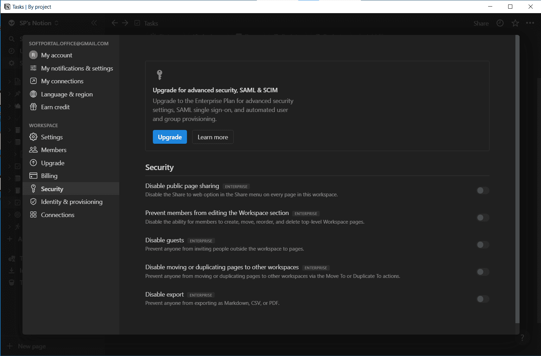The image size is (541, 356).
Task: Click the My connections arrow icon
Action: tap(33, 81)
